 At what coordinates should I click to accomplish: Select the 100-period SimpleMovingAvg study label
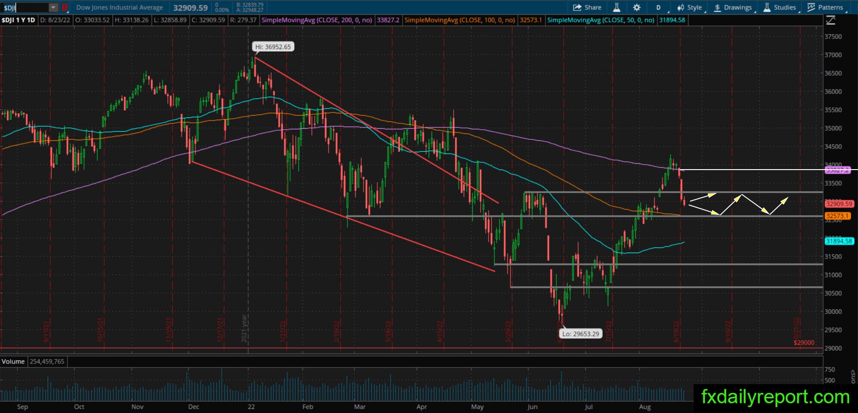click(460, 20)
